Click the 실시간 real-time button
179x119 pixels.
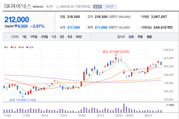(x=97, y=6)
